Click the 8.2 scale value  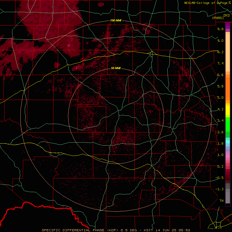pos(220,52)
